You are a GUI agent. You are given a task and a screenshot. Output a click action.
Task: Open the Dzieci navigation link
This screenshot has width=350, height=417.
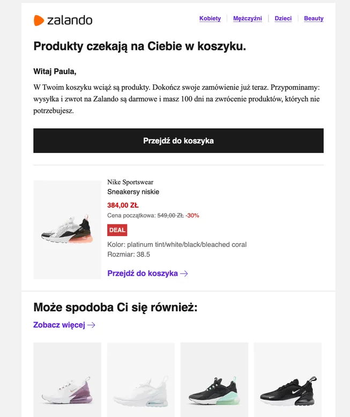pos(283,18)
